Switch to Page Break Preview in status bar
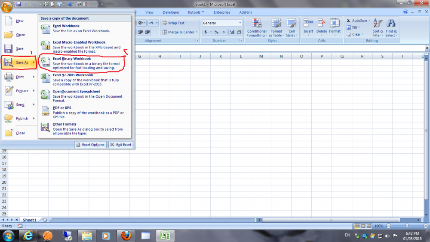Screen dimensions: 430x242 tap(369, 226)
